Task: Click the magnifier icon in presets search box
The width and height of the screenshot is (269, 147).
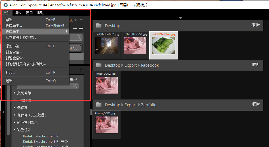Action: click(75, 86)
